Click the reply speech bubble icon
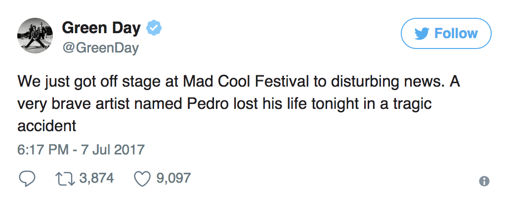 click(26, 179)
